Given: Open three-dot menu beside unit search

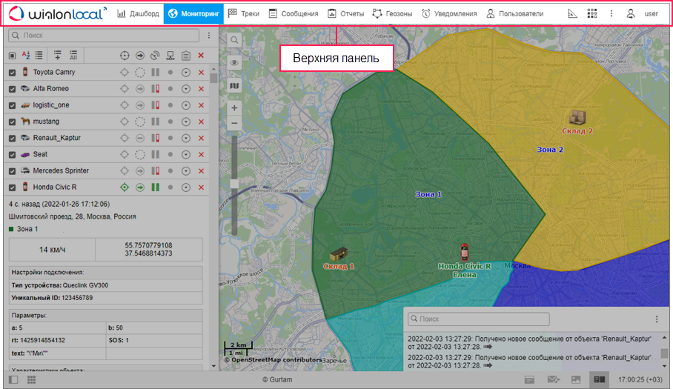Looking at the screenshot, I should (209, 35).
